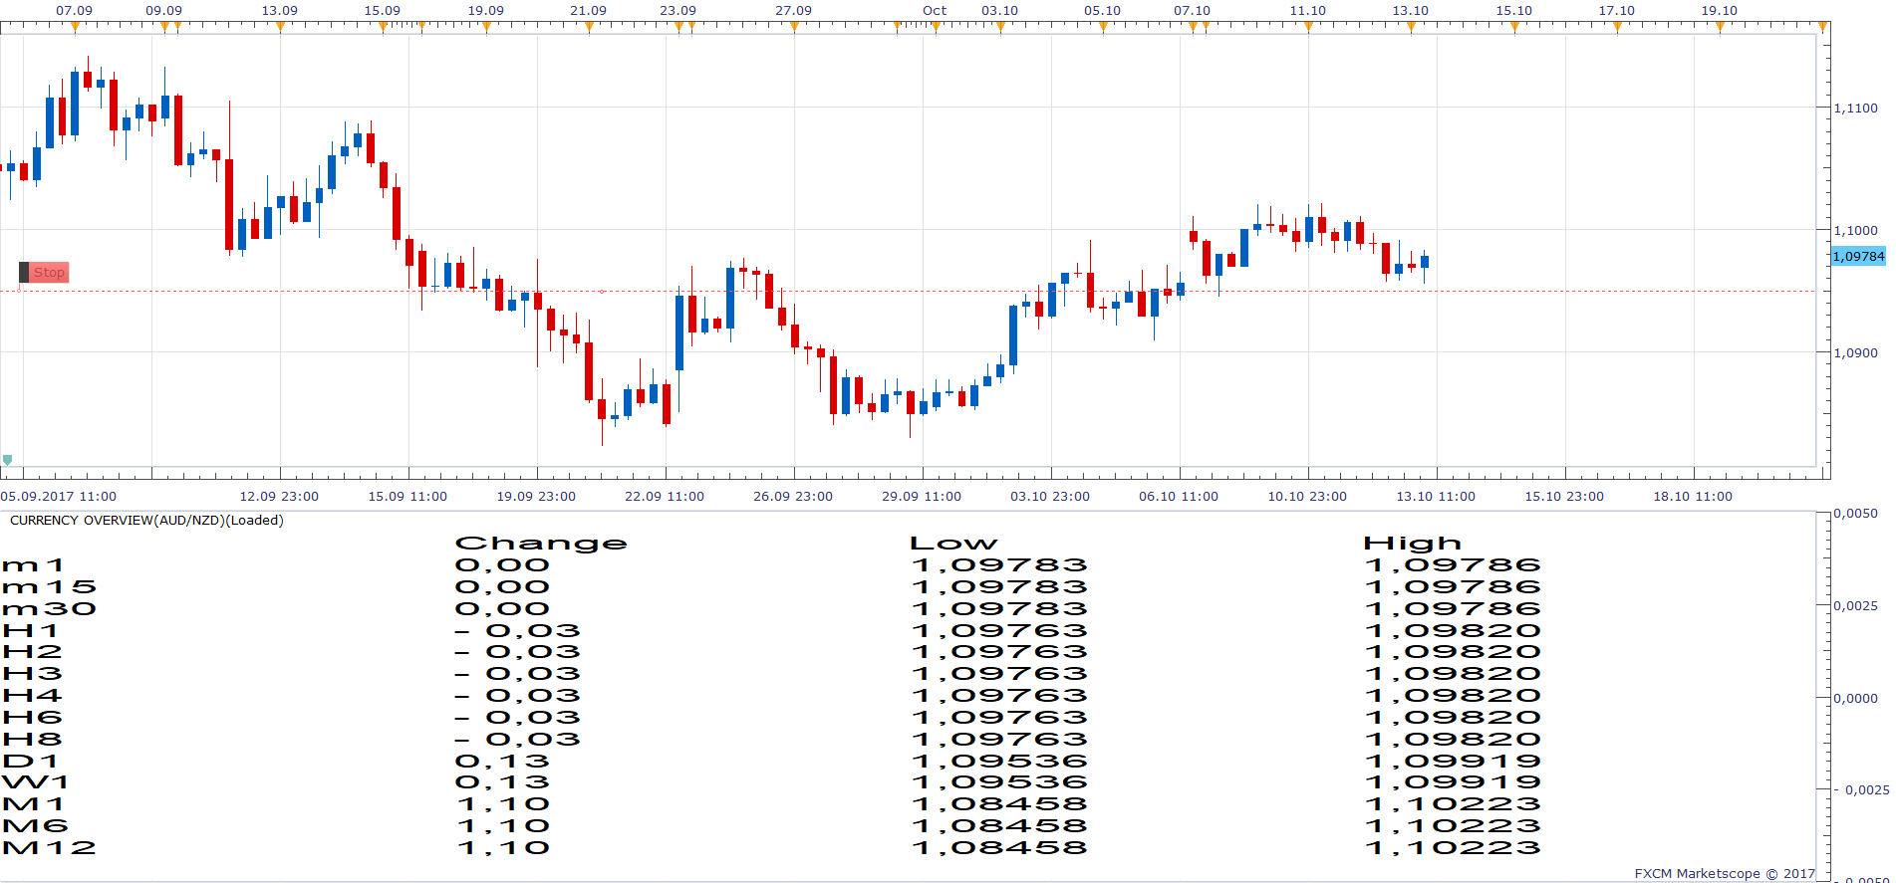Click the 11.10 orange triangle marker
Screen dimensions: 1896x883
click(x=1308, y=27)
